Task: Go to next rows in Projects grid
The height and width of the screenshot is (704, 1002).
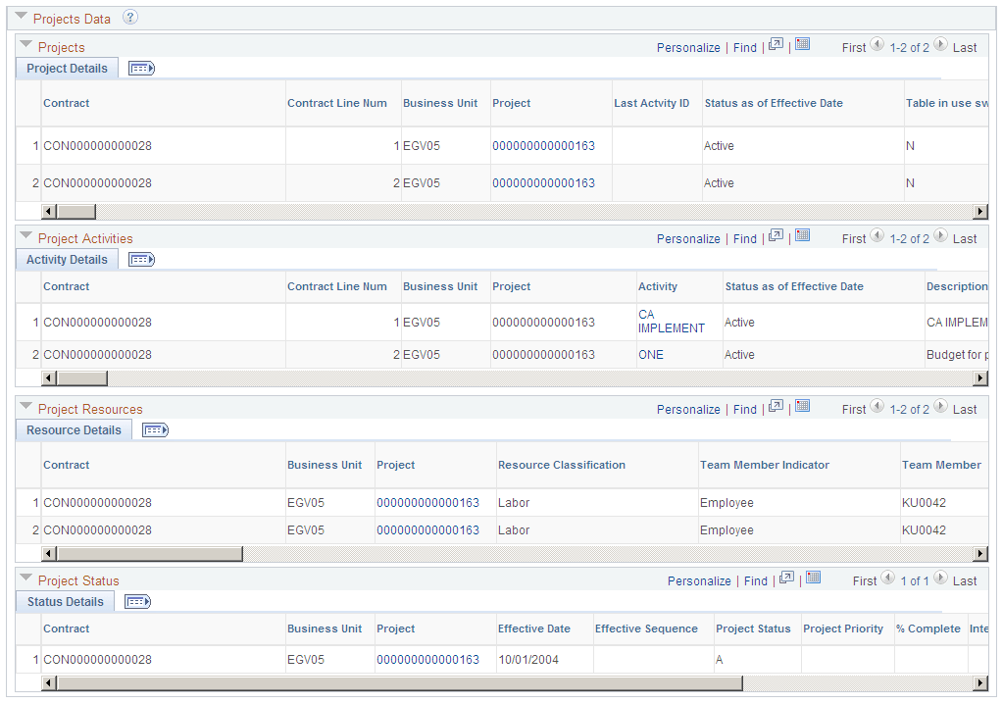Action: pyautogui.click(x=938, y=46)
